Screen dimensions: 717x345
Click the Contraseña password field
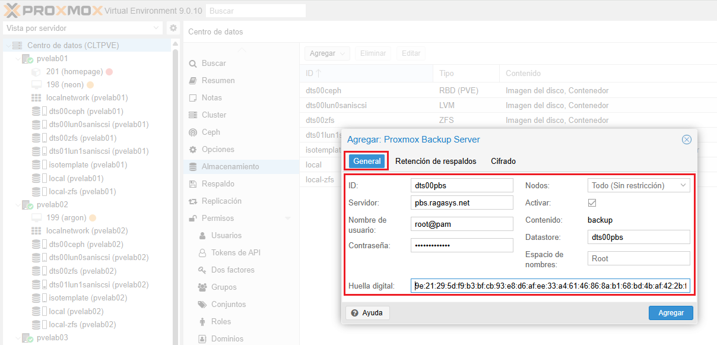point(462,245)
